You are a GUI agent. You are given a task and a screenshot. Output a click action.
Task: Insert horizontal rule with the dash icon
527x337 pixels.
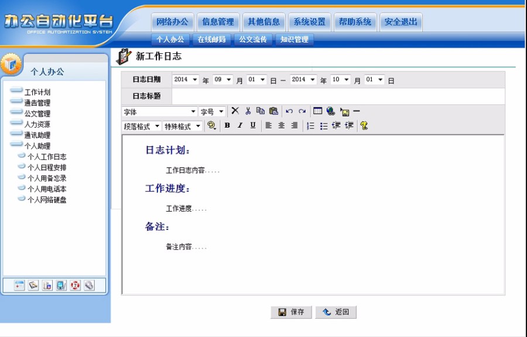coord(357,111)
